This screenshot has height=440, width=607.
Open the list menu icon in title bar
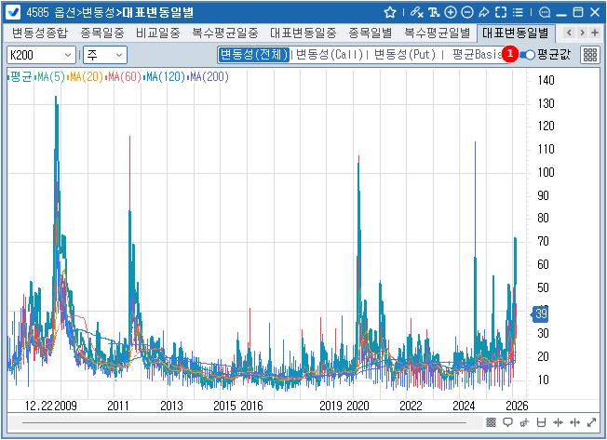[518, 12]
